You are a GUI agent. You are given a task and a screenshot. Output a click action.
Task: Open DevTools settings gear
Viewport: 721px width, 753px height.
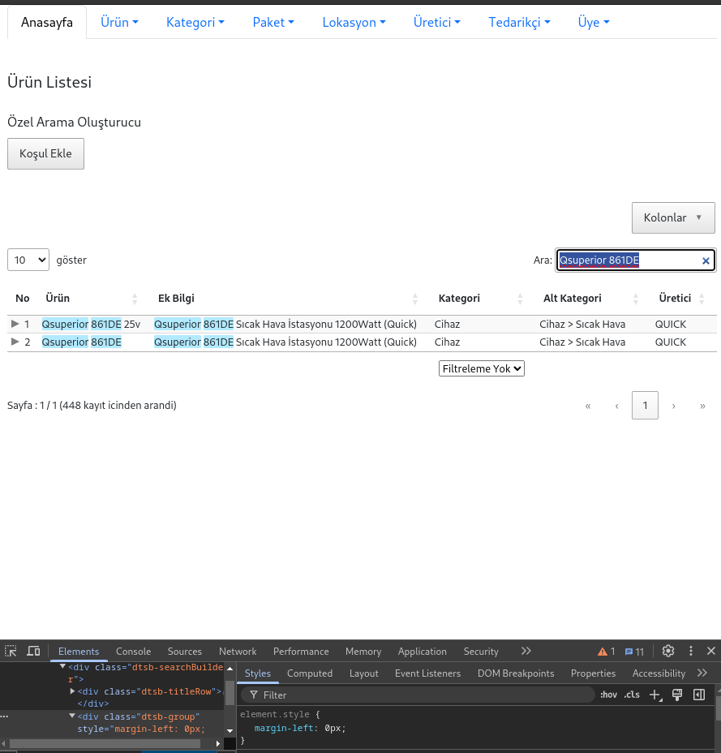(668, 651)
